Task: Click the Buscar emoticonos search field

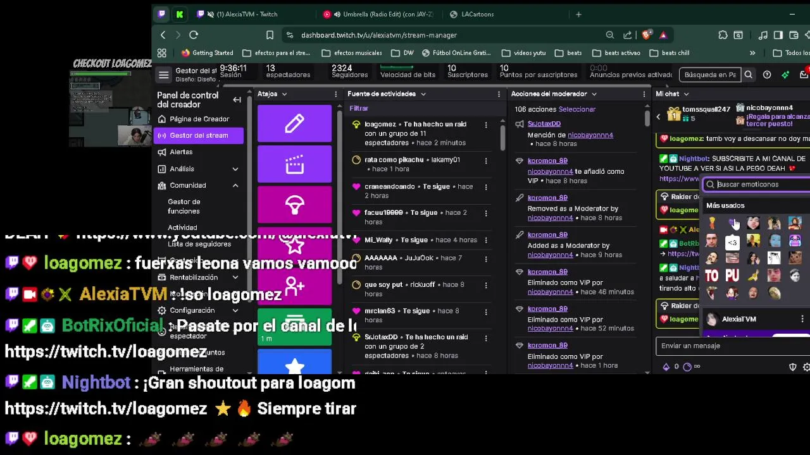Action: pos(757,185)
